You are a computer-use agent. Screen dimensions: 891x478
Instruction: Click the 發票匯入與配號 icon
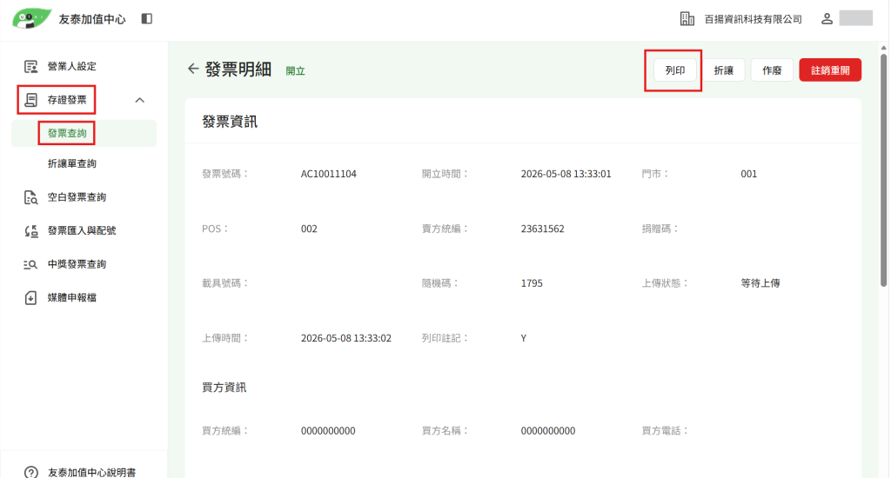pos(30,230)
